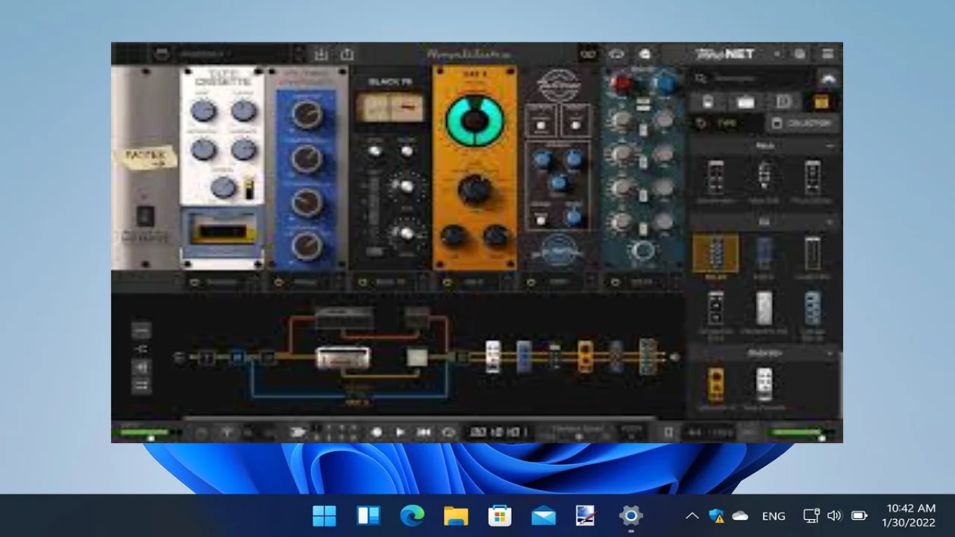Toggle power under the Black 76 rack slot

(x=363, y=283)
